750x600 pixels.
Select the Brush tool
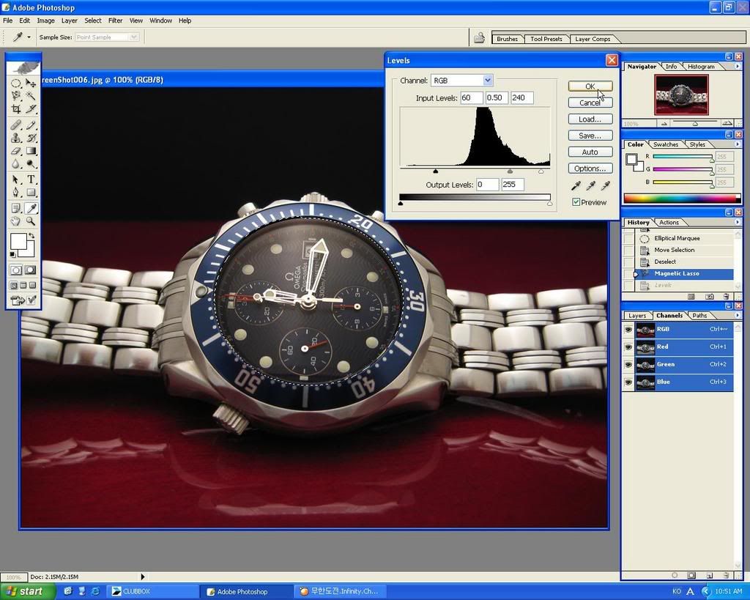pyautogui.click(x=31, y=125)
